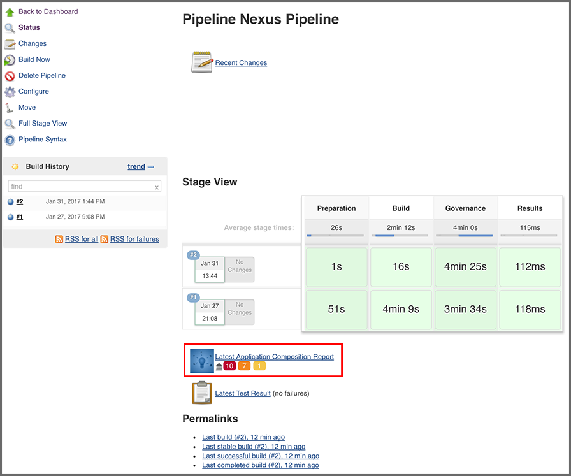571x476 pixels.
Task: Click the Pipeline Syntax help icon
Action: (x=10, y=140)
